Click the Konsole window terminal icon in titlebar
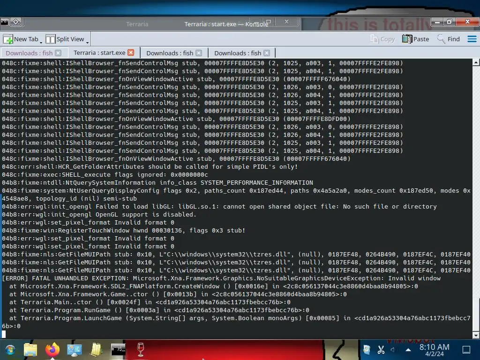This screenshot has height=360, width=480. [x=4, y=22]
